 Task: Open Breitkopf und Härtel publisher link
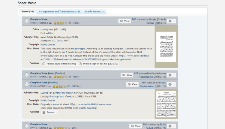point(60,96)
